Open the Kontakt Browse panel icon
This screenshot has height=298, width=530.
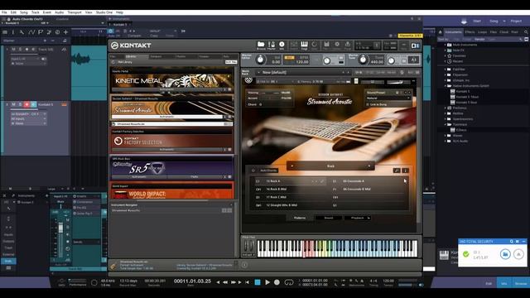[261, 46]
